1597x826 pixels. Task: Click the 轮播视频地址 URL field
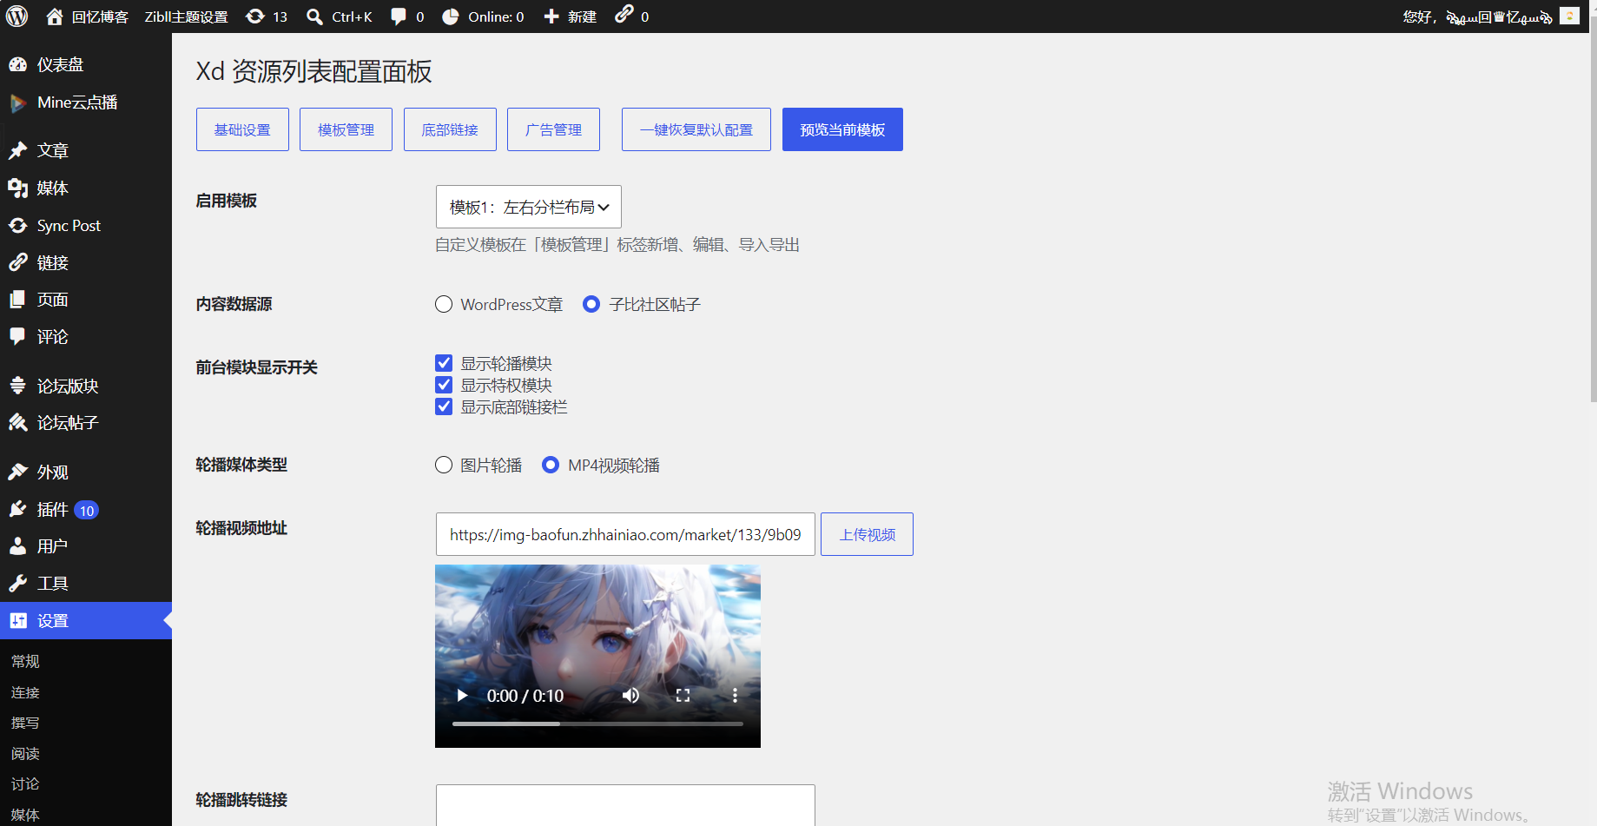pyautogui.click(x=625, y=534)
